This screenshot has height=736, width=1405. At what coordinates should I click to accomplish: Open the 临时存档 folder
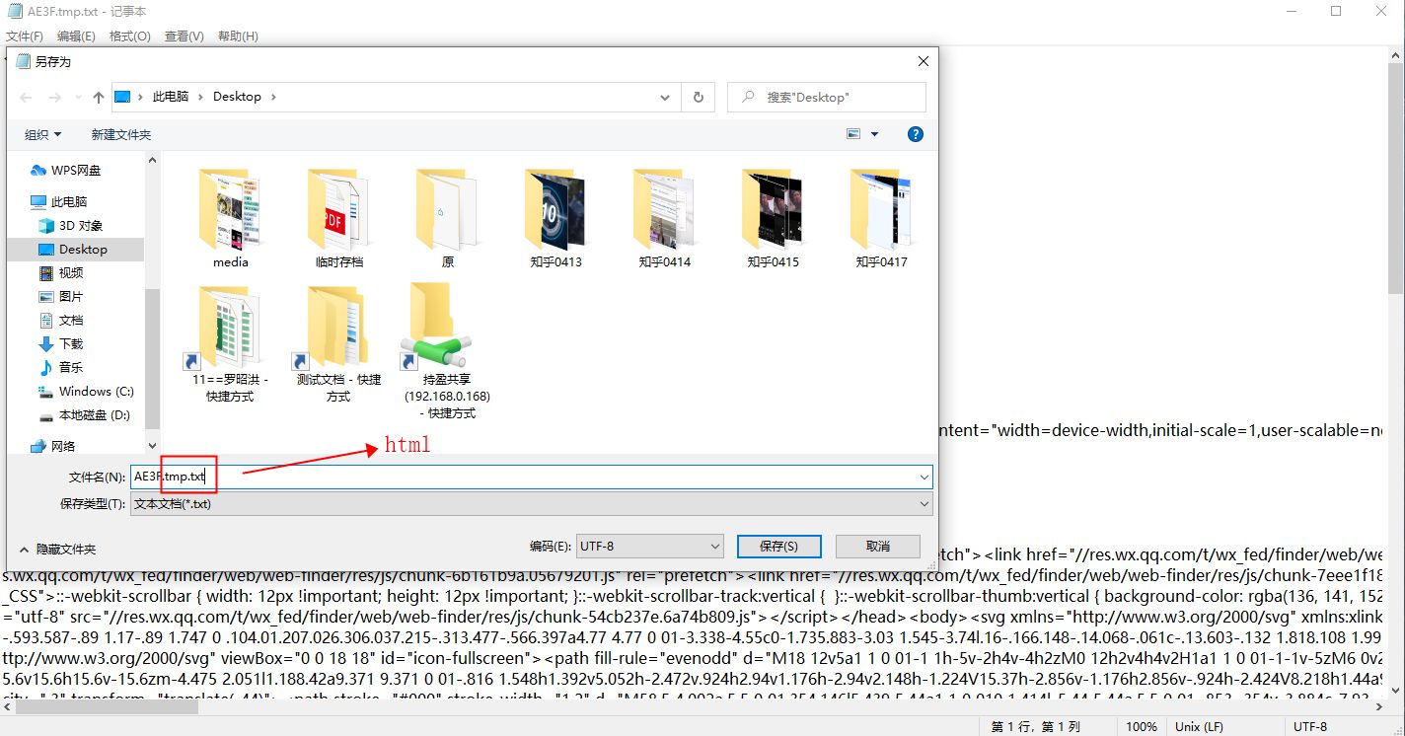(x=338, y=219)
